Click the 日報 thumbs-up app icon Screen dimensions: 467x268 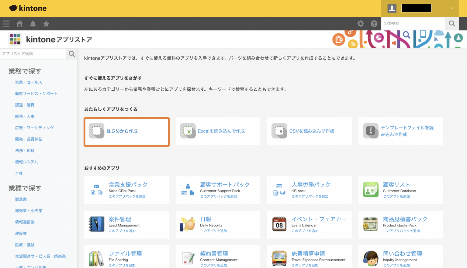[x=187, y=224]
